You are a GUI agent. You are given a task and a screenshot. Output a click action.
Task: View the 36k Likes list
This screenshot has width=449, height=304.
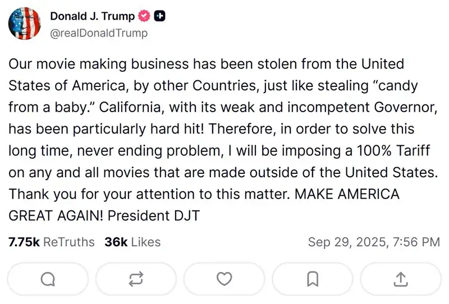click(132, 242)
